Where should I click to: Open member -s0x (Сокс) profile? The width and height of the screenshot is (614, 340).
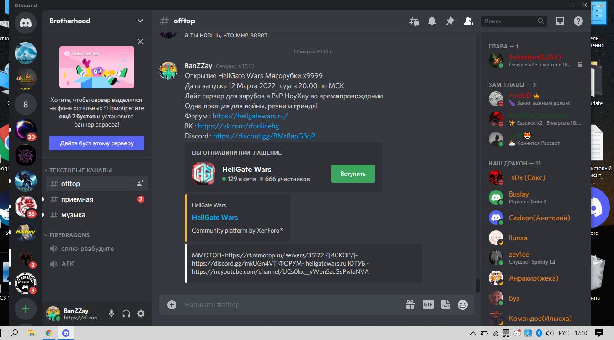point(536,177)
